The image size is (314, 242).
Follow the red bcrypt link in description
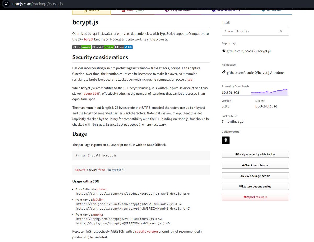[89, 39]
